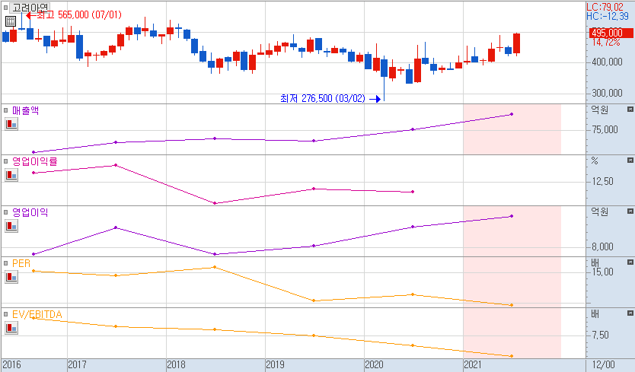Click the 2021 data point on 매출액 line
The image size is (635, 372).
pyautogui.click(x=512, y=114)
